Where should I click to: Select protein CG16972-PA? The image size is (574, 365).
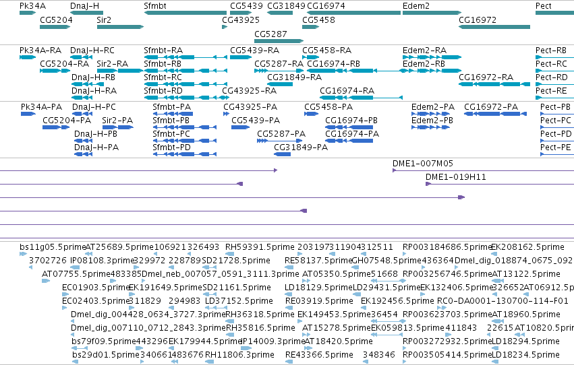pyautogui.click(x=495, y=114)
